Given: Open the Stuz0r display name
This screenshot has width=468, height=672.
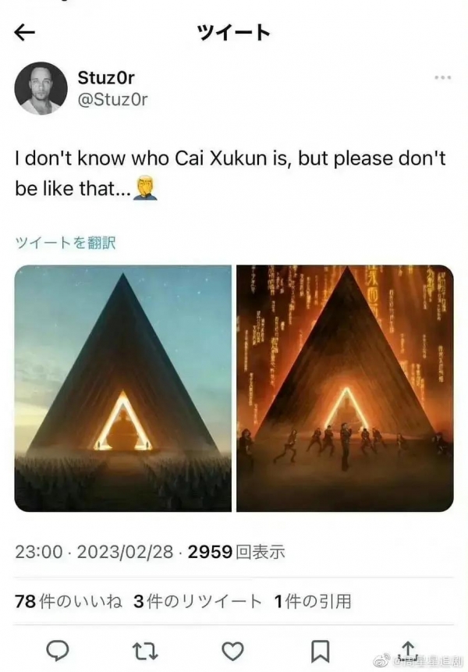Looking at the screenshot, I should [x=106, y=77].
